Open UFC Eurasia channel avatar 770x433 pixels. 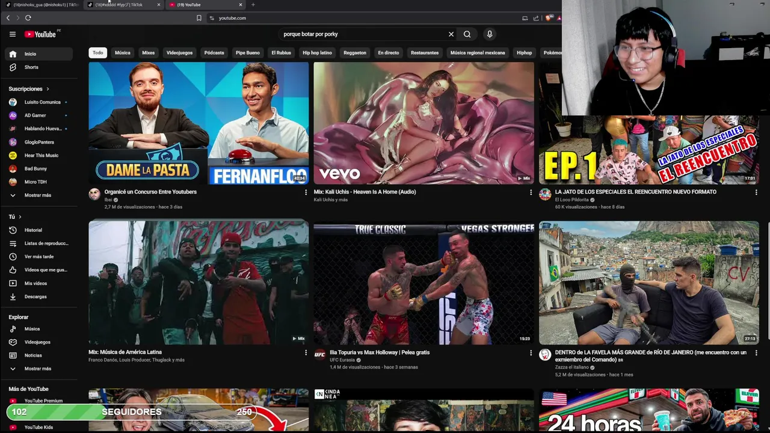pyautogui.click(x=319, y=354)
